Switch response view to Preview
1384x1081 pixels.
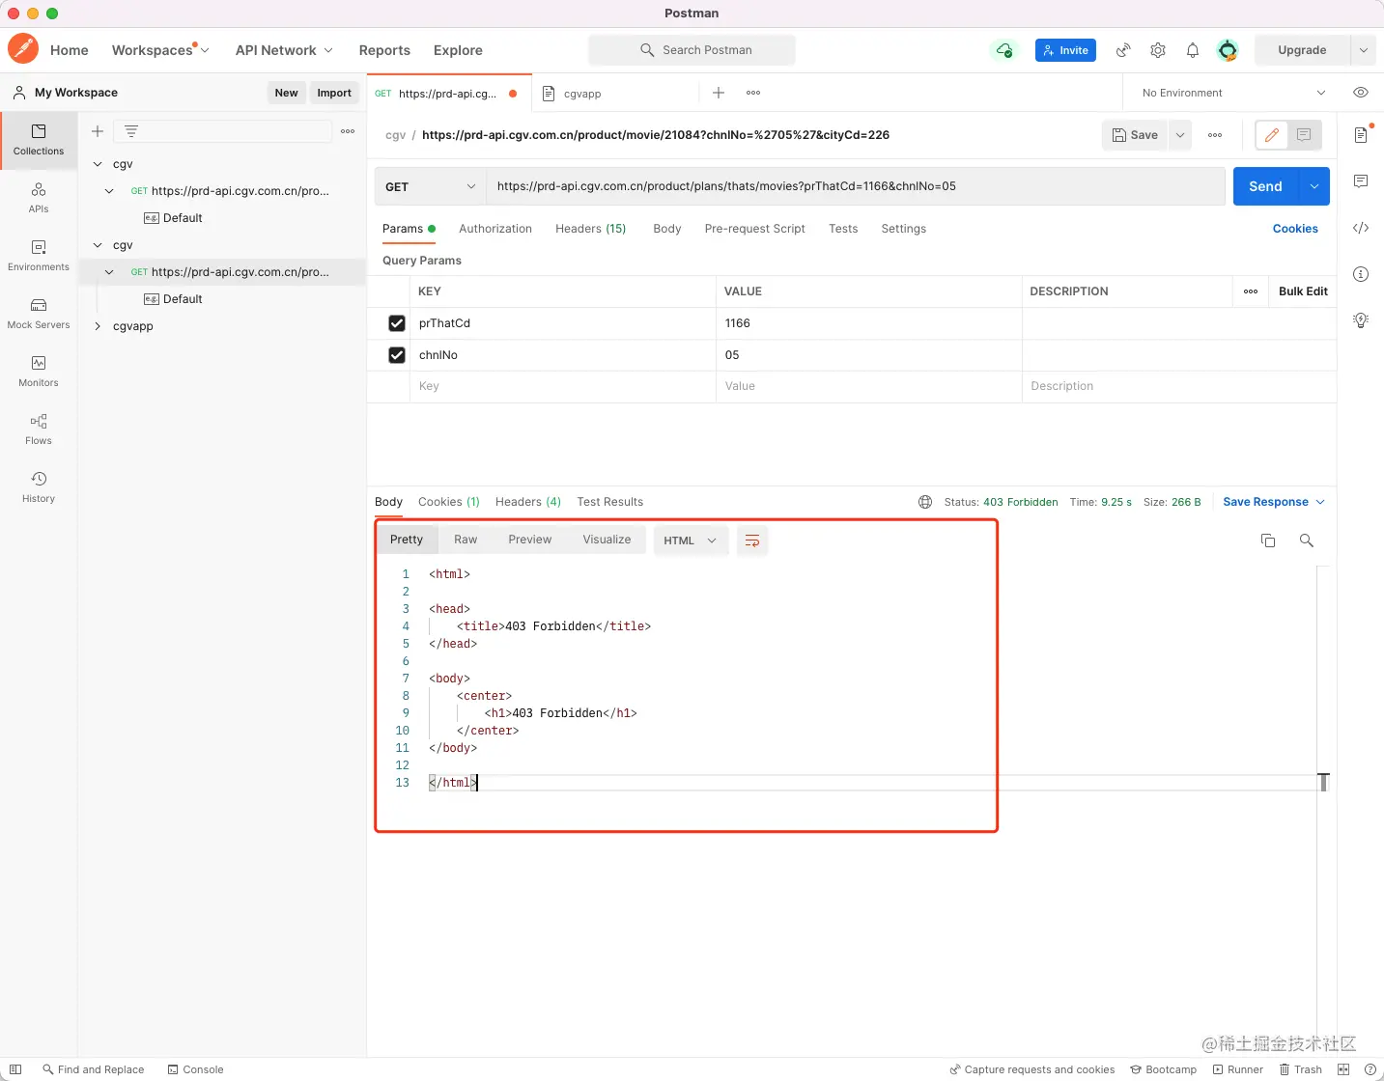tap(530, 540)
